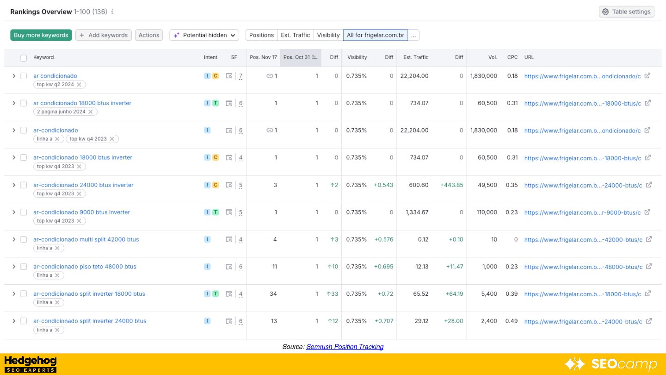Click the Buy more keywords button
This screenshot has width=666, height=375.
pyautogui.click(x=41, y=35)
